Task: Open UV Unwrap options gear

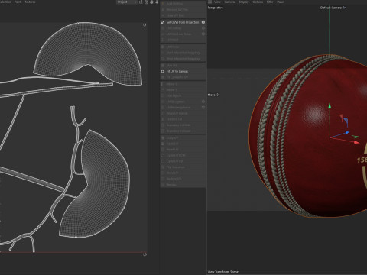Action: pyautogui.click(x=203, y=28)
